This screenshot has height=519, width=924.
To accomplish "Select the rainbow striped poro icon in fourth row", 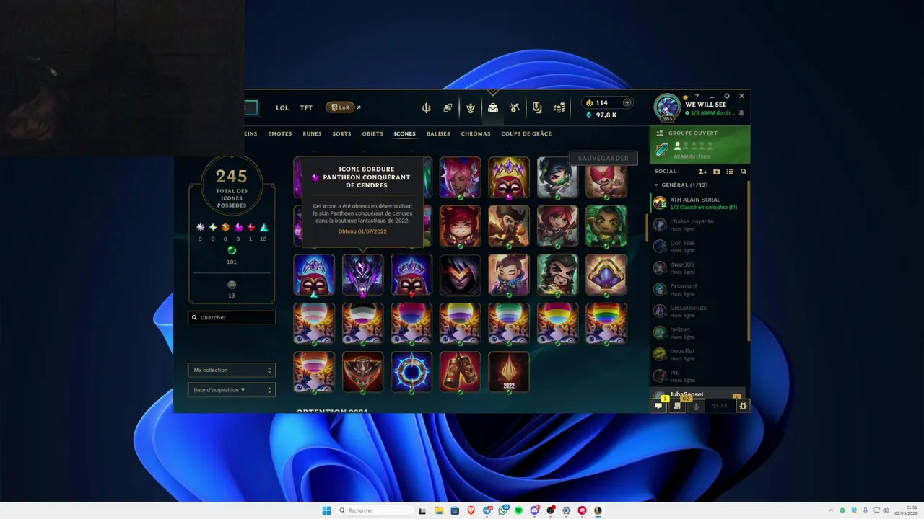I will 606,323.
